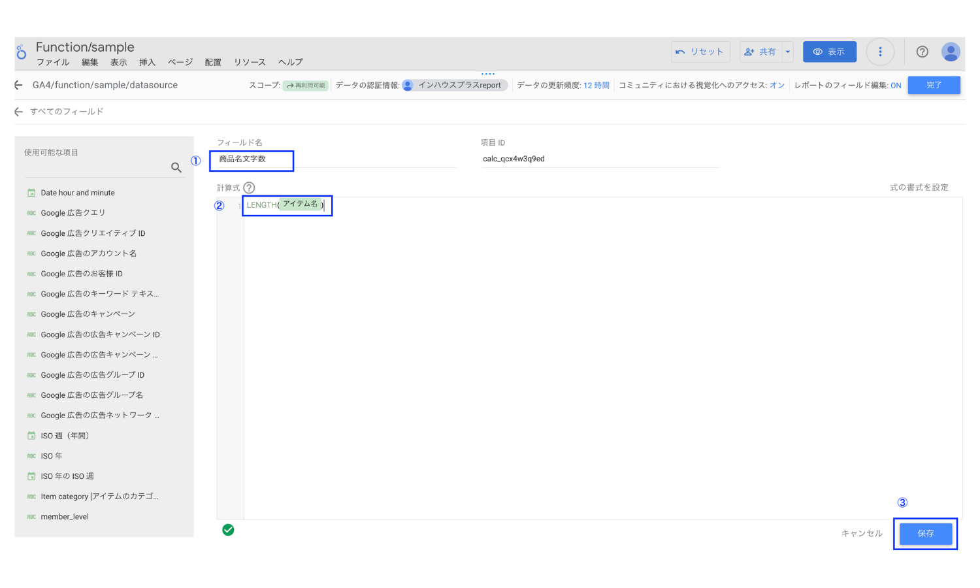
Task: Open the user account avatar
Action: (x=951, y=52)
